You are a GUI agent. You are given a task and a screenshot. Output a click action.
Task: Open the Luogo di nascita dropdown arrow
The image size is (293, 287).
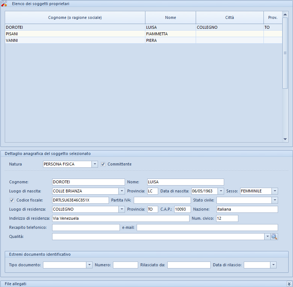pos(122,191)
